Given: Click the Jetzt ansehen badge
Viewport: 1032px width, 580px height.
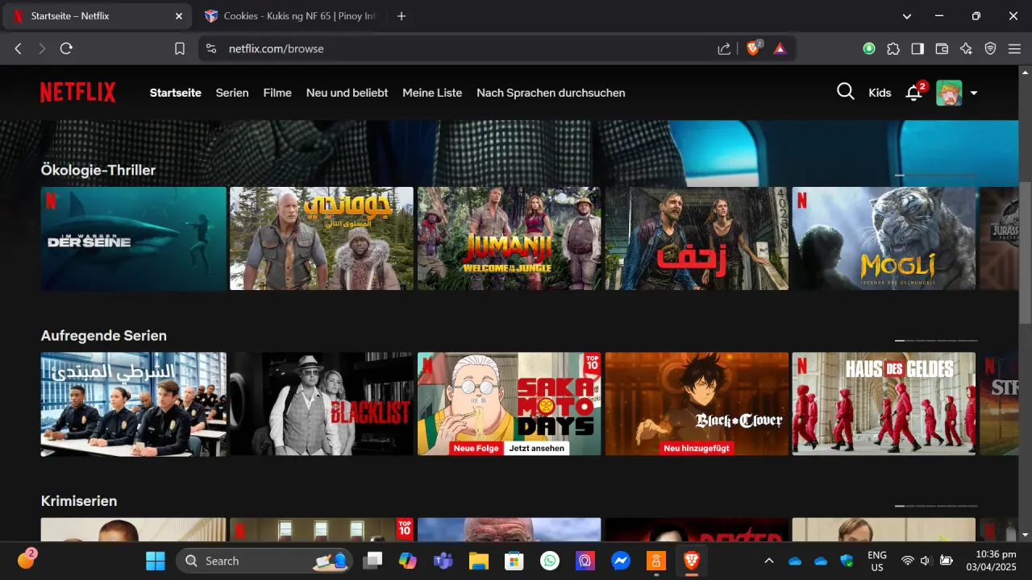Looking at the screenshot, I should 536,448.
